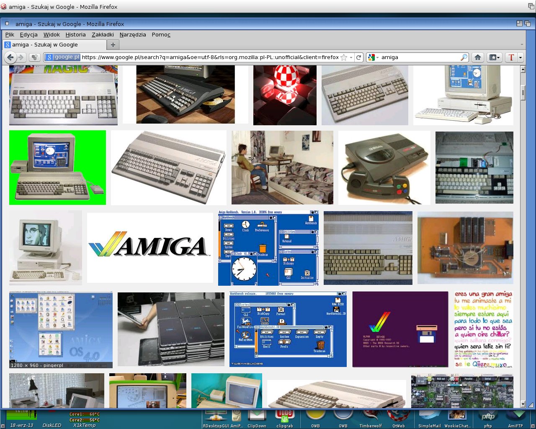The height and width of the screenshot is (429, 536).
Task: Open the purple AROS boot screen image
Action: 400,329
